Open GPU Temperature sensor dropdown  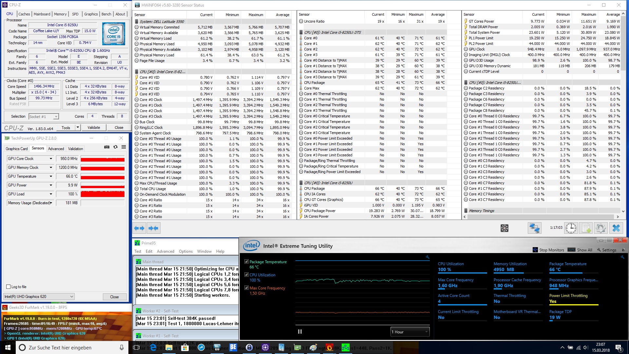coord(51,176)
